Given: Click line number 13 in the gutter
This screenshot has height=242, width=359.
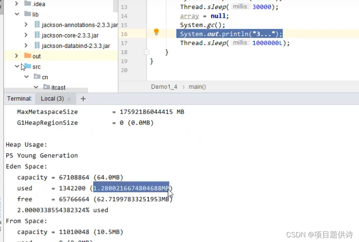Looking at the screenshot, I should (x=124, y=7).
